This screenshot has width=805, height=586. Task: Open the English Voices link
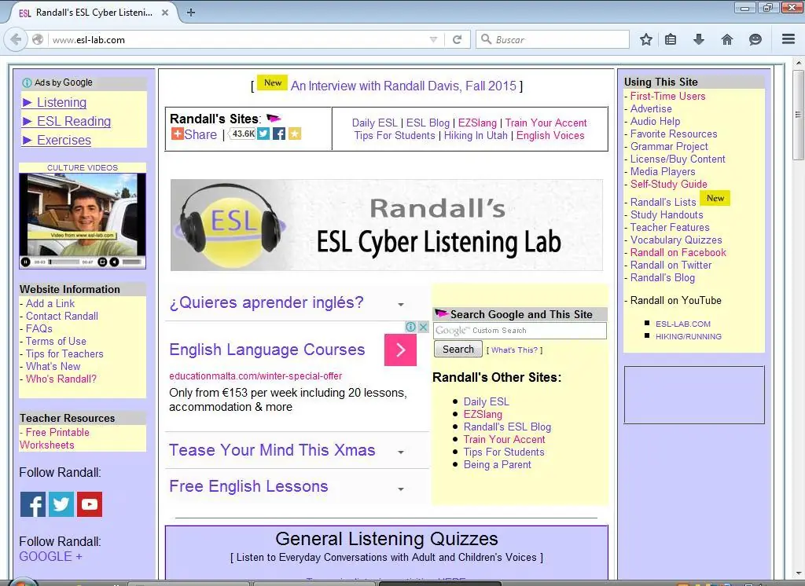pos(550,135)
